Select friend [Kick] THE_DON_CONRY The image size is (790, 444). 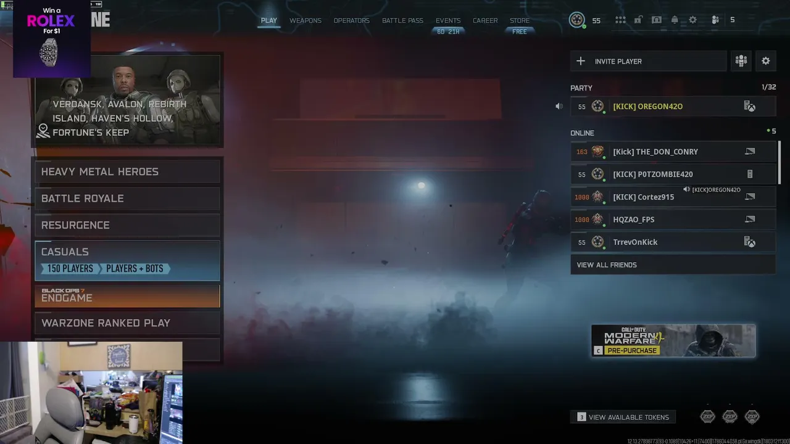[x=673, y=152]
